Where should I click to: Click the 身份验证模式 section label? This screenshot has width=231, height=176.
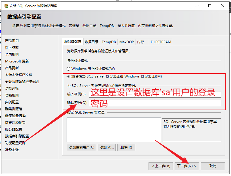click(77, 61)
